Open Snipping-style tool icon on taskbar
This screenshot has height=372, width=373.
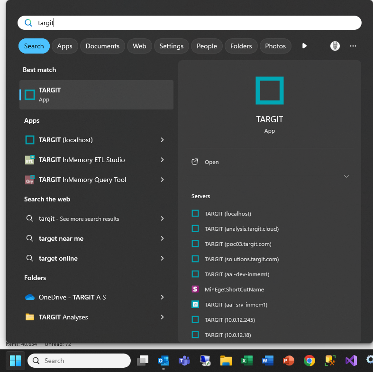click(x=330, y=361)
